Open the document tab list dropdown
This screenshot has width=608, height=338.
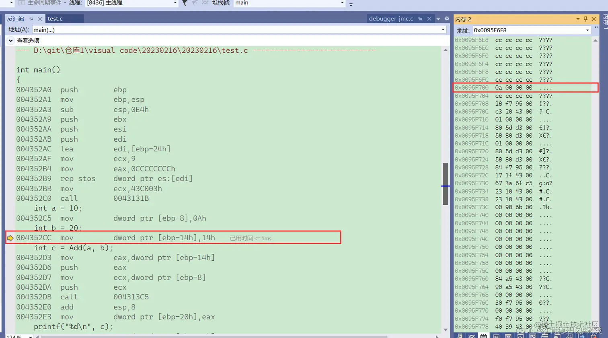[x=438, y=19]
